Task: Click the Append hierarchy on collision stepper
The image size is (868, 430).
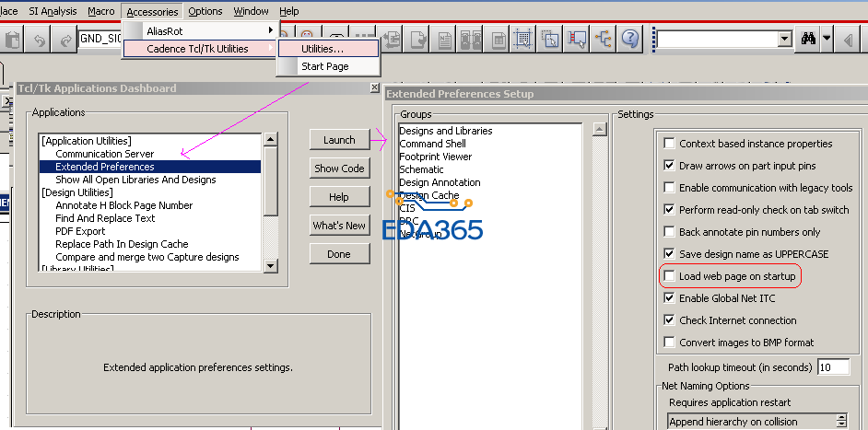Action: point(841,421)
